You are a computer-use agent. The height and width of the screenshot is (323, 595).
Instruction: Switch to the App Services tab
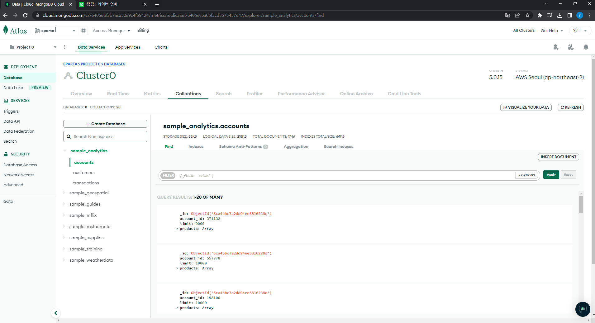128,47
